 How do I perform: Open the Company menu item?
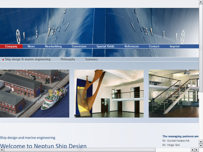(x=11, y=46)
